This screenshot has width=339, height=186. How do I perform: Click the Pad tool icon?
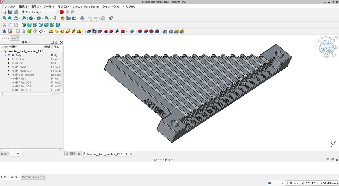tap(51, 31)
